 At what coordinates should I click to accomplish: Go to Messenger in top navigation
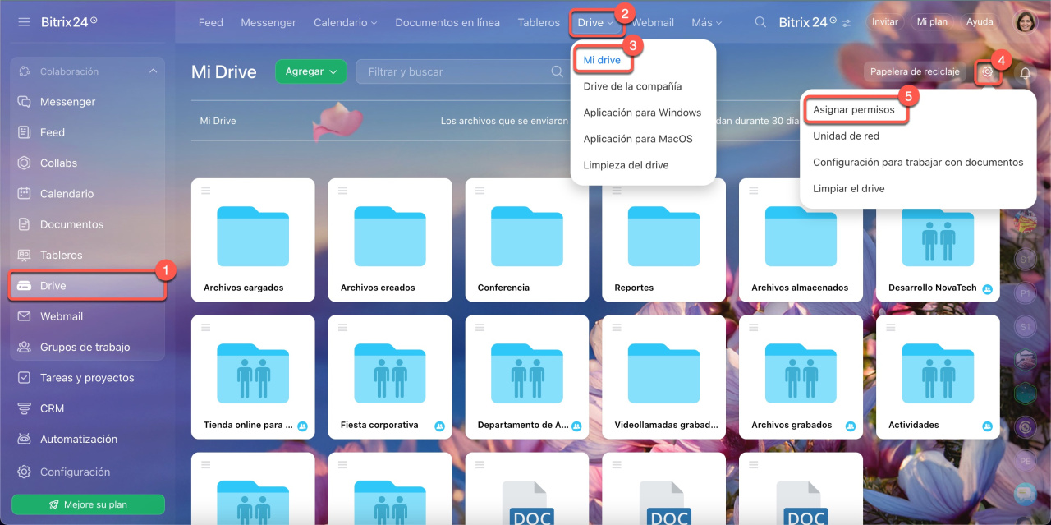tap(268, 22)
